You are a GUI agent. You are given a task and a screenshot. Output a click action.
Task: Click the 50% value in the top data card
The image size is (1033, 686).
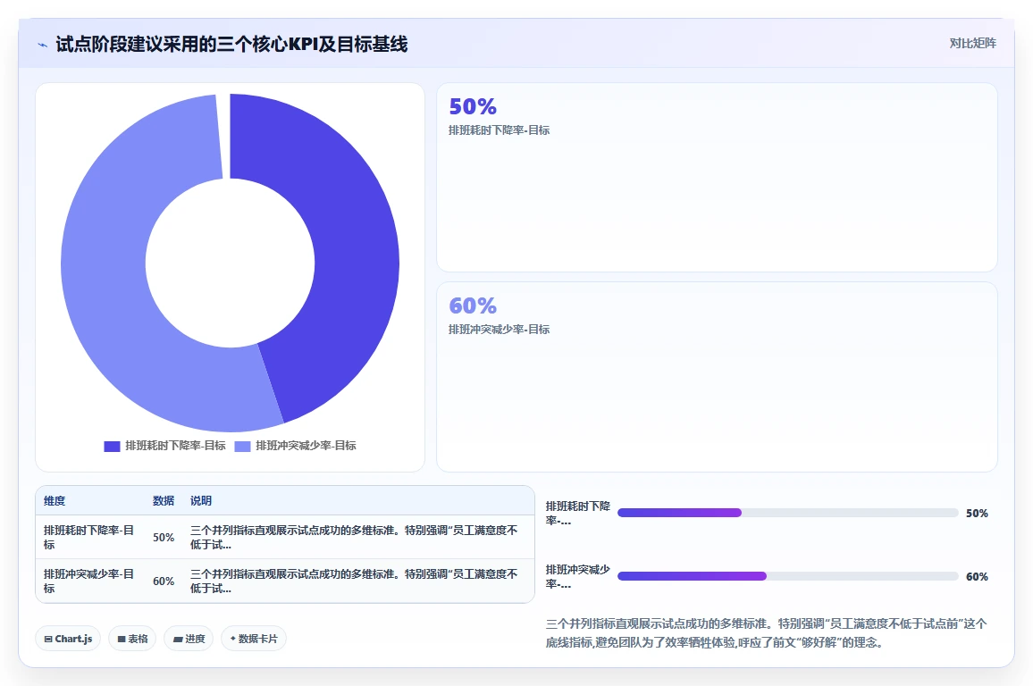pyautogui.click(x=473, y=106)
